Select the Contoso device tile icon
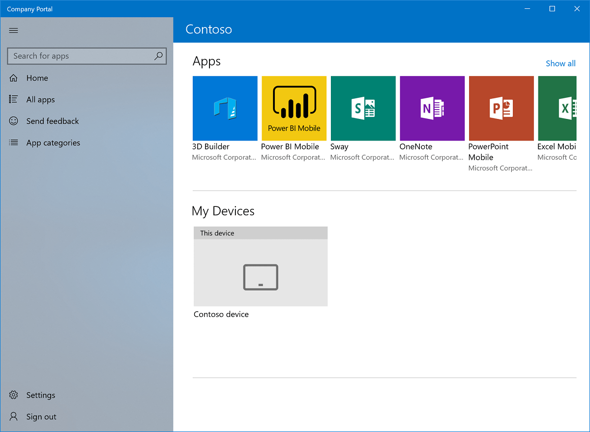 tap(261, 277)
